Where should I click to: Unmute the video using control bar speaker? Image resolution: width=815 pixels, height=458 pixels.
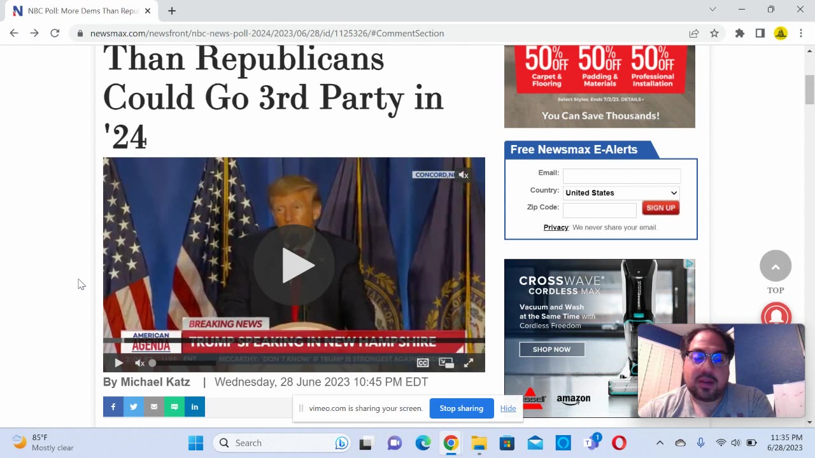pyautogui.click(x=139, y=363)
